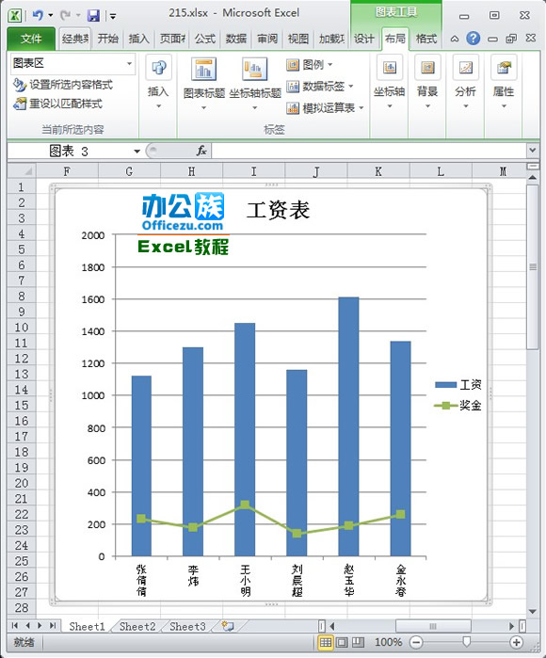Click the 100% zoom level button
This screenshot has height=658, width=546.
[388, 642]
